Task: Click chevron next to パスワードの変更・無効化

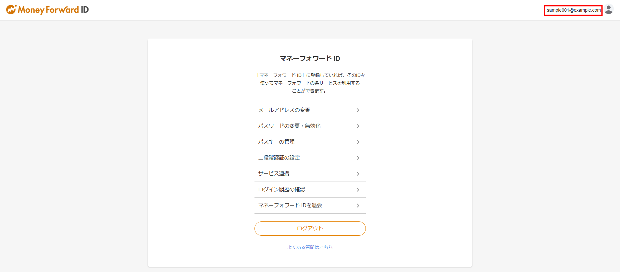Action: click(x=358, y=126)
